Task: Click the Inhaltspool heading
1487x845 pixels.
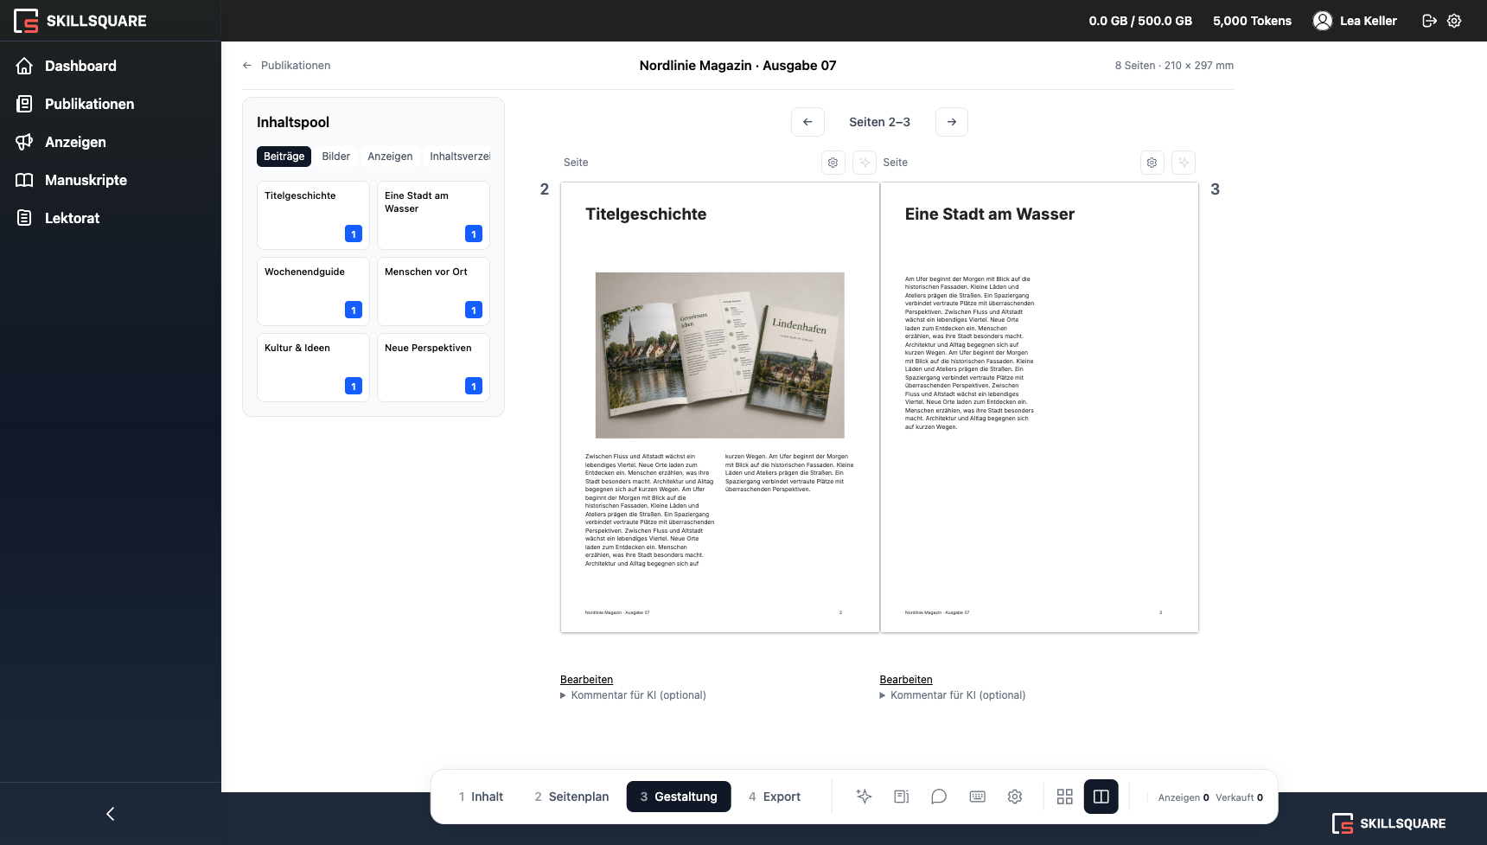Action: [x=293, y=122]
